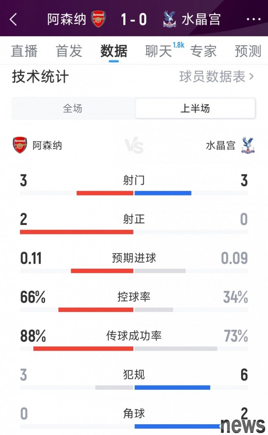Tap 阿森纳 team name in header
Image resolution: width=268 pixels, height=435 pixels.
click(67, 19)
